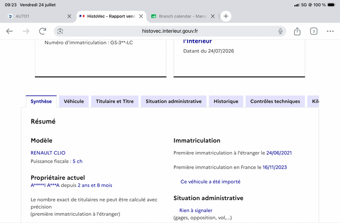Open the three-dot browser menu

[330, 31]
